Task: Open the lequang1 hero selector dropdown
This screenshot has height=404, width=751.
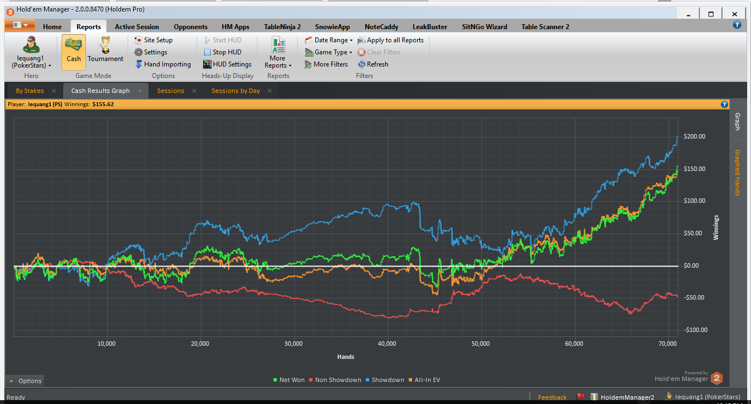Action: tap(31, 52)
